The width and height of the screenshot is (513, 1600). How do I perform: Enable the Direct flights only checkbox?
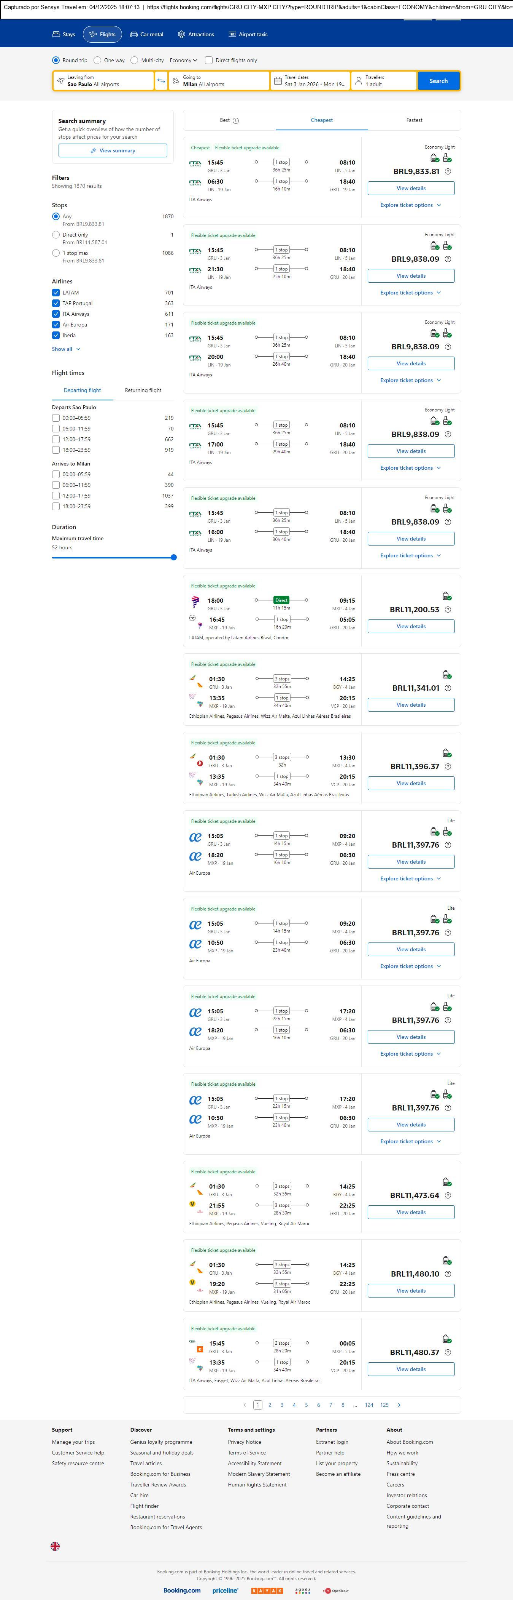209,60
